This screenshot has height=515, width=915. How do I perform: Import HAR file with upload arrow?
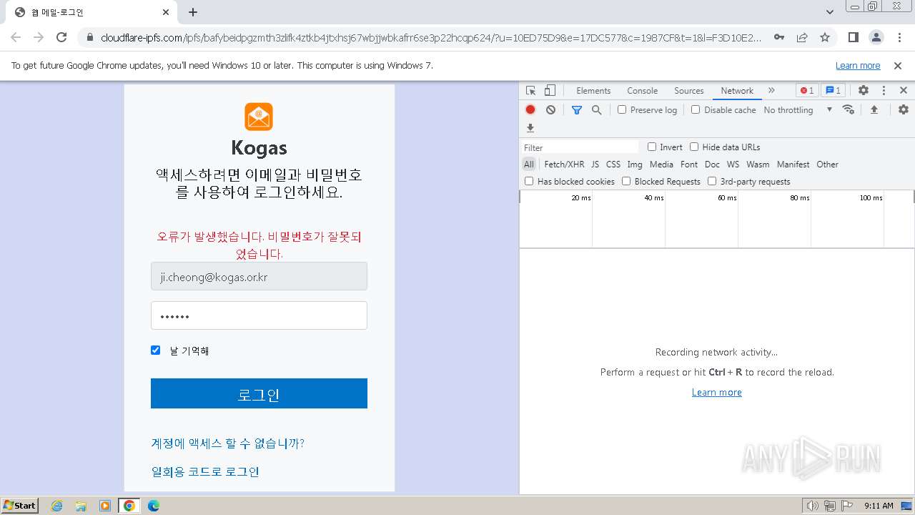point(874,109)
